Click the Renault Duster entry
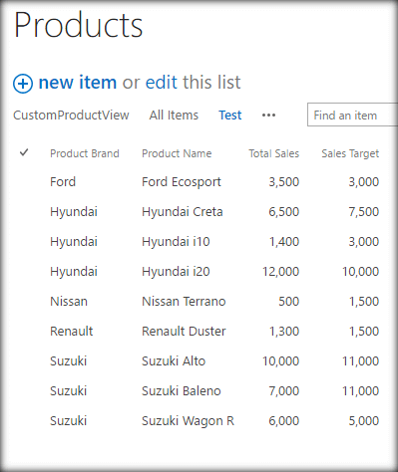Screen dimensions: 398x472 coord(184,332)
